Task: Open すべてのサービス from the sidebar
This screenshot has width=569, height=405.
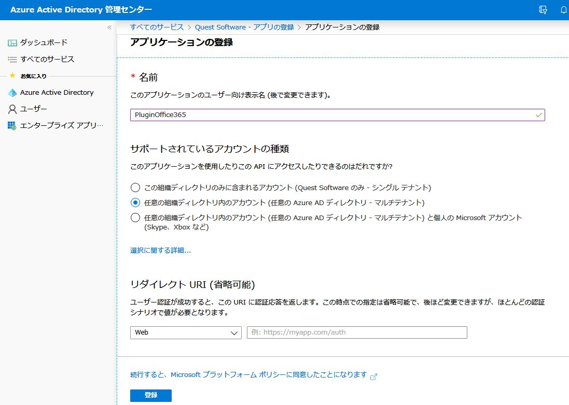Action: point(47,59)
